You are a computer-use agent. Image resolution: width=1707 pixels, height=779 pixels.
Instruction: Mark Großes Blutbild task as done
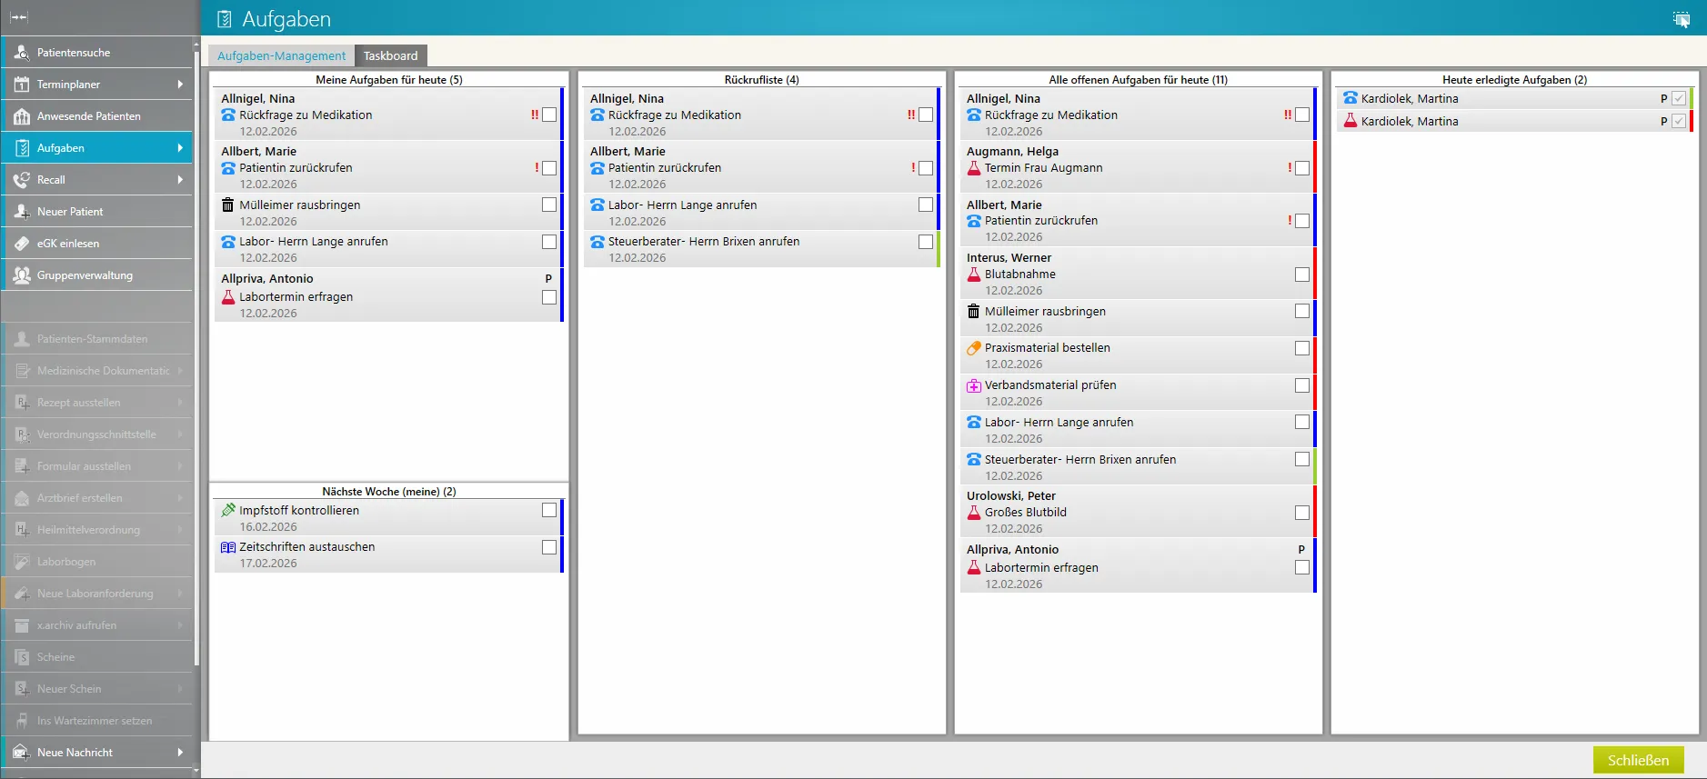[1302, 513]
